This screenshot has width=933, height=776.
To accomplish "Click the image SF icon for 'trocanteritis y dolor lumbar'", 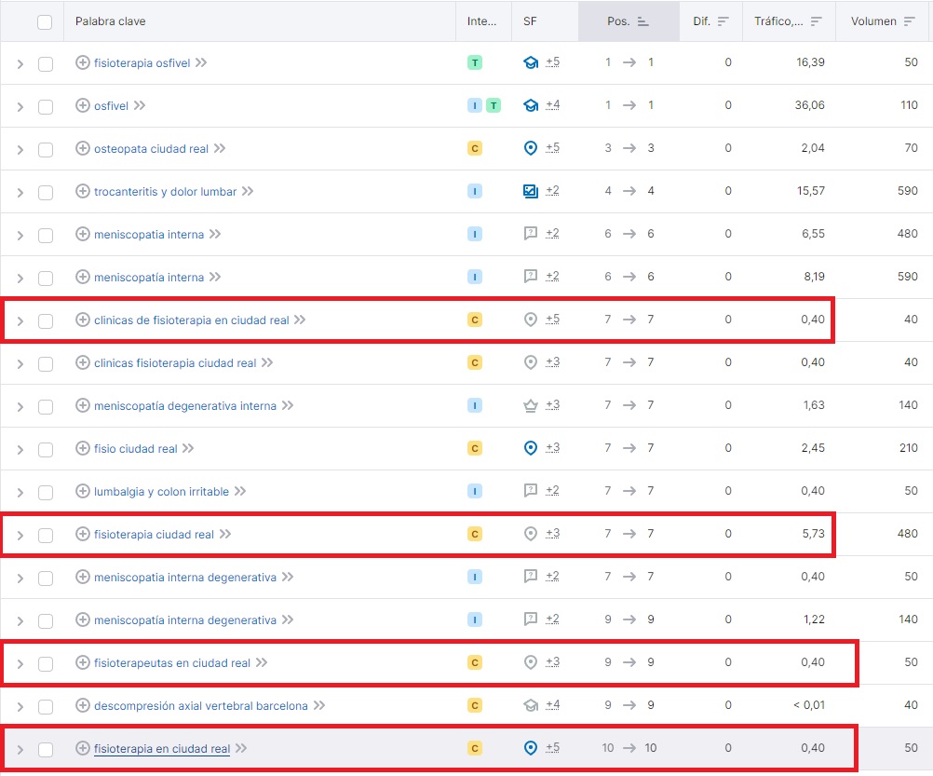I will click(x=531, y=191).
